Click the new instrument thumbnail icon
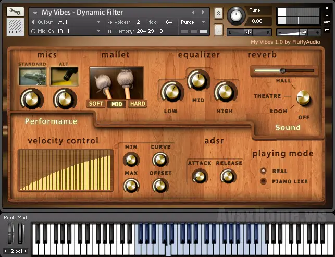The image size is (335, 257). pyautogui.click(x=15, y=27)
